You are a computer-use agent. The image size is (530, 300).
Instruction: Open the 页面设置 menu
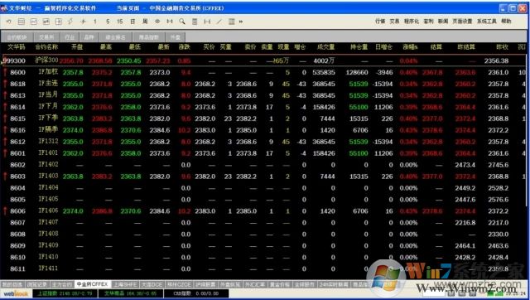click(462, 22)
